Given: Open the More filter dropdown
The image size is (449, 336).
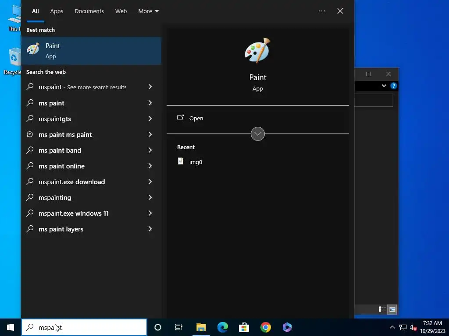Looking at the screenshot, I should [148, 11].
